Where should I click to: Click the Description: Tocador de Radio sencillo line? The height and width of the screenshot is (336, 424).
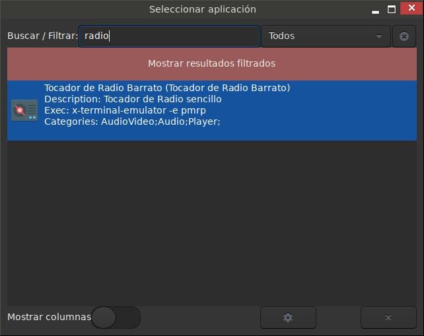[133, 99]
